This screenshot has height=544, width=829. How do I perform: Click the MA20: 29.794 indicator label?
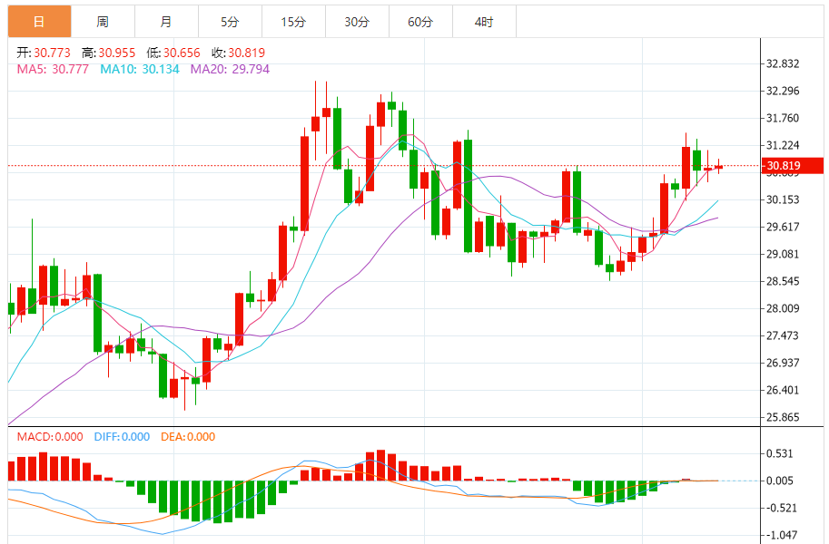230,69
